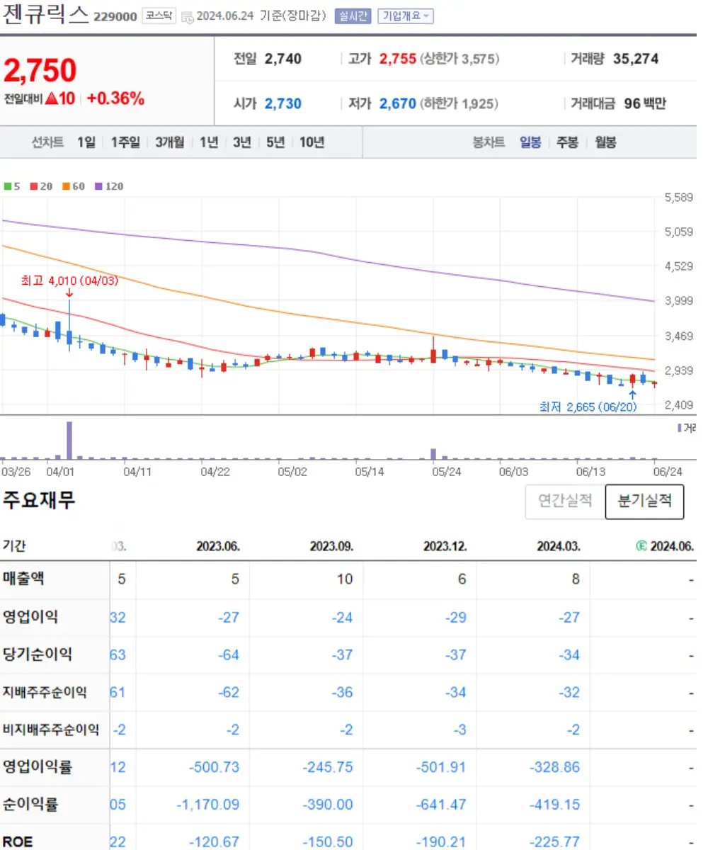This screenshot has height=850, width=708.
Task: Click the tall volume bar at 04/01
Action: (x=69, y=441)
